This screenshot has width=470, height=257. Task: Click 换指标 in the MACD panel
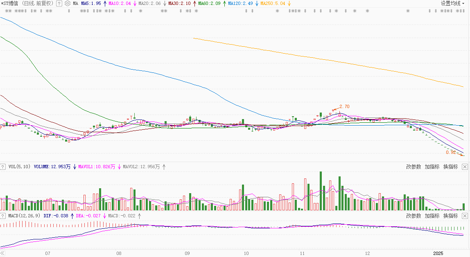[450, 216]
